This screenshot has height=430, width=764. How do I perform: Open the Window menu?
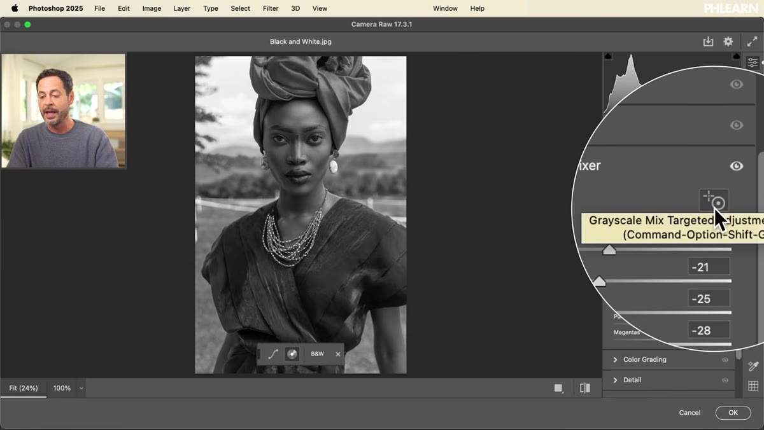point(445,8)
